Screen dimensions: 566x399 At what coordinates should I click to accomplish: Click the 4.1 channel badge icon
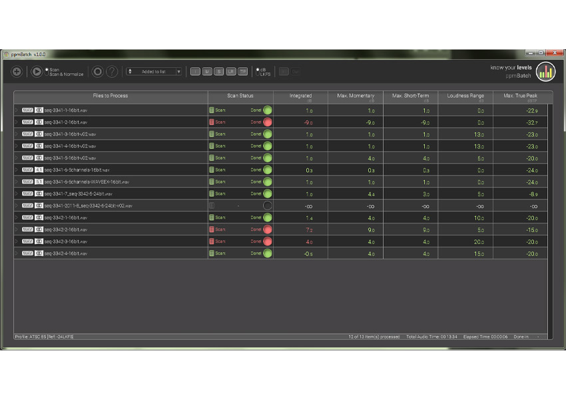(x=39, y=170)
